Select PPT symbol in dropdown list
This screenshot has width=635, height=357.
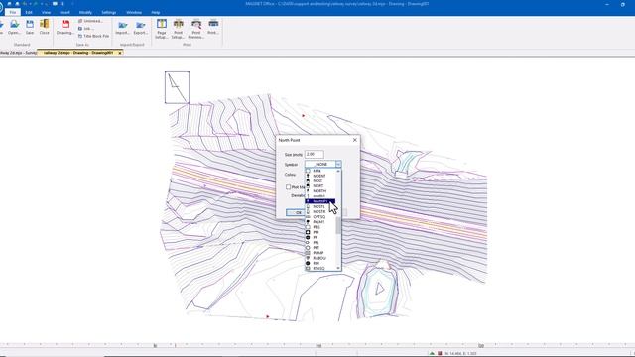[x=320, y=248]
